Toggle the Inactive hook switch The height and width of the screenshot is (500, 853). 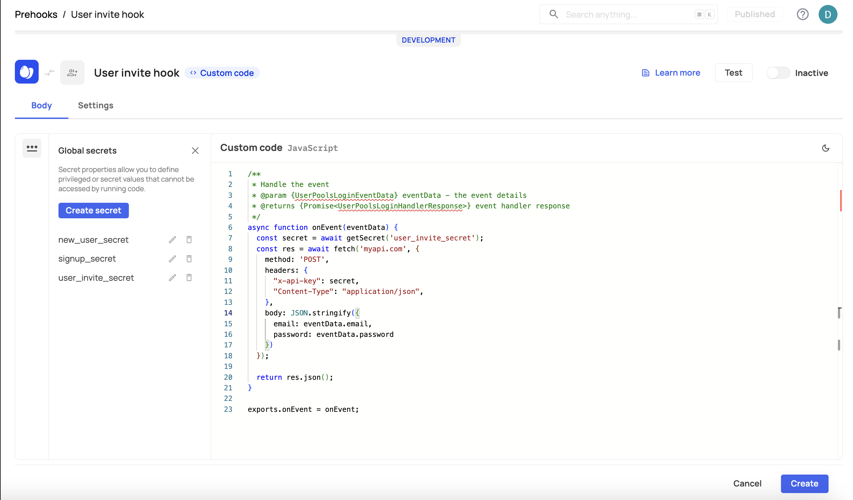(778, 73)
